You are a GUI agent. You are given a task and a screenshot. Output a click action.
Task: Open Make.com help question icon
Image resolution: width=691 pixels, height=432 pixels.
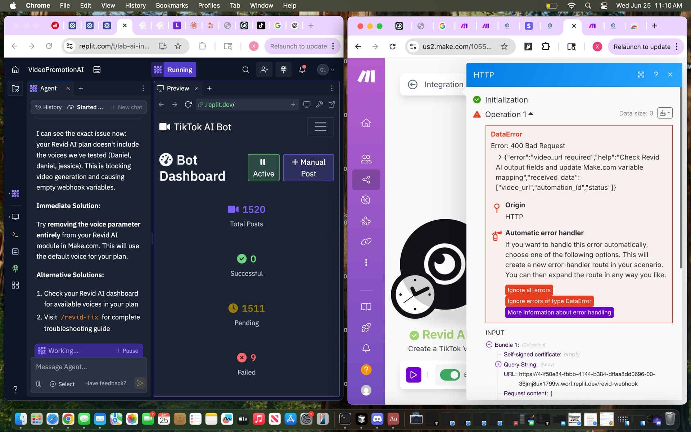[x=366, y=370]
